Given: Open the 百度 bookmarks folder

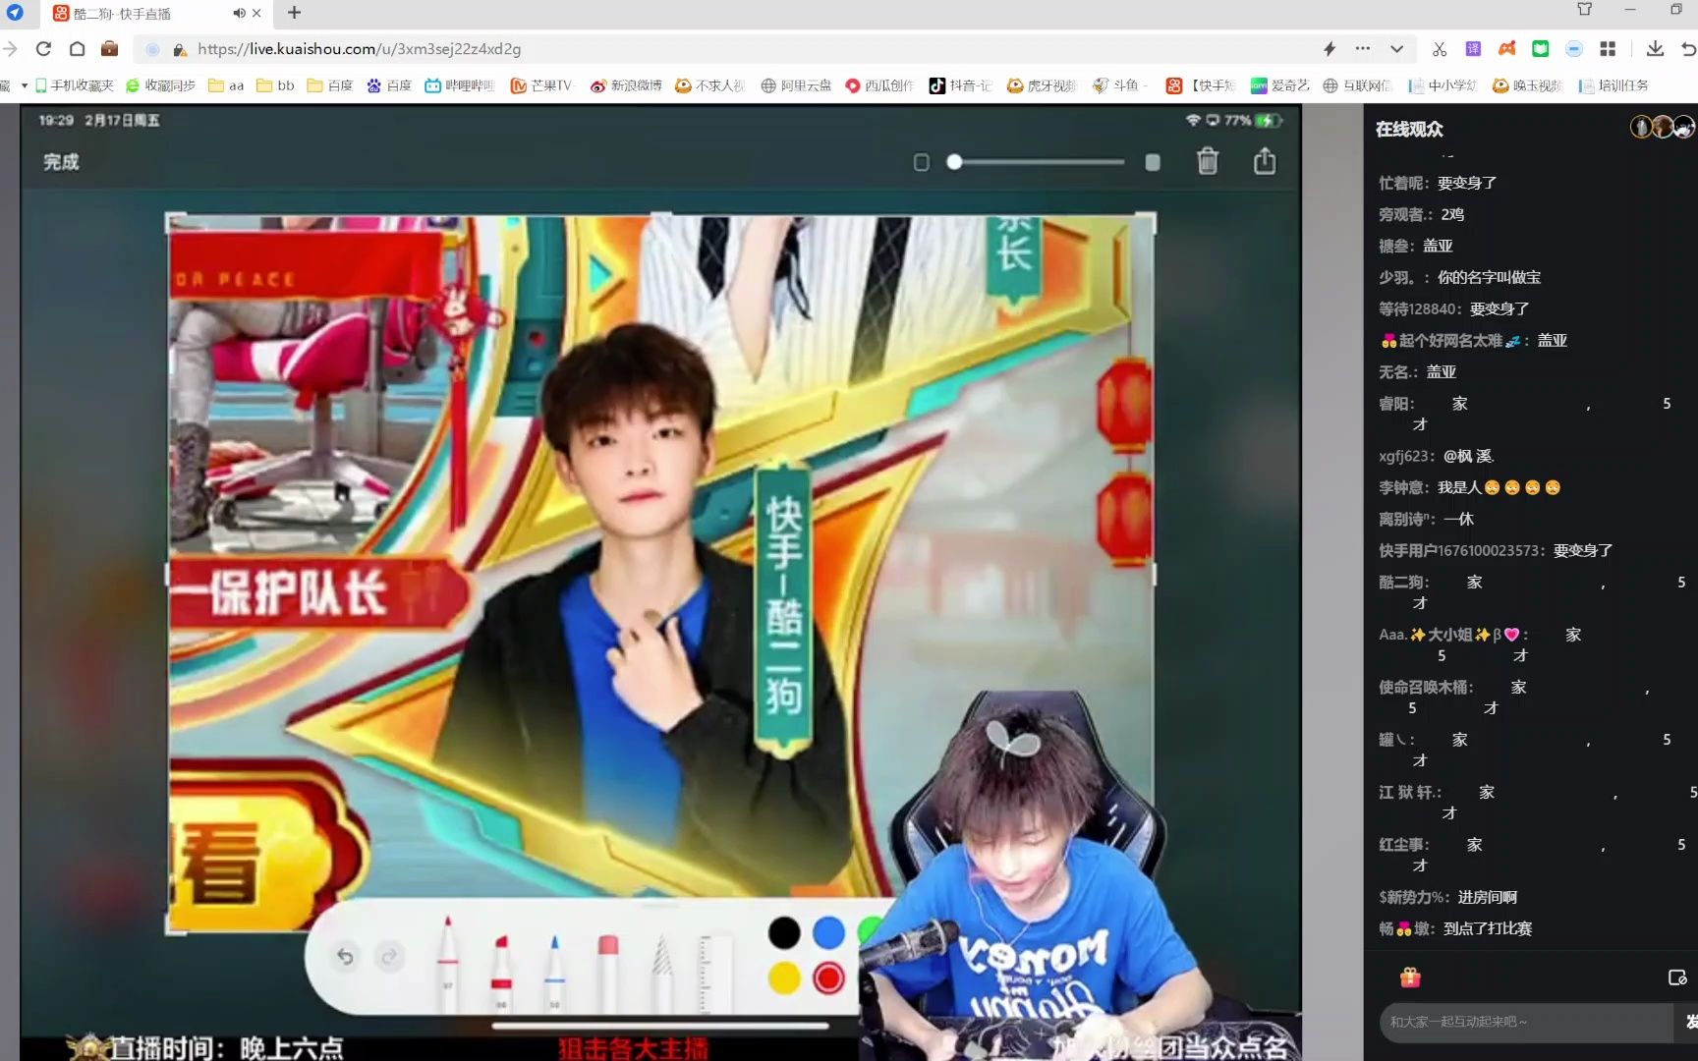Looking at the screenshot, I should pos(330,86).
